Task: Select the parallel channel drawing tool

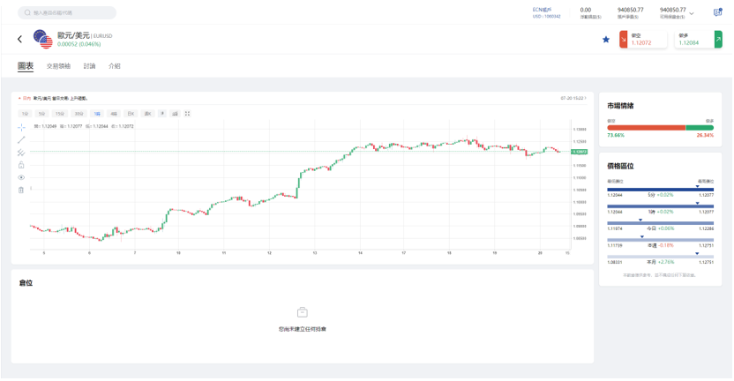Action: tap(21, 153)
